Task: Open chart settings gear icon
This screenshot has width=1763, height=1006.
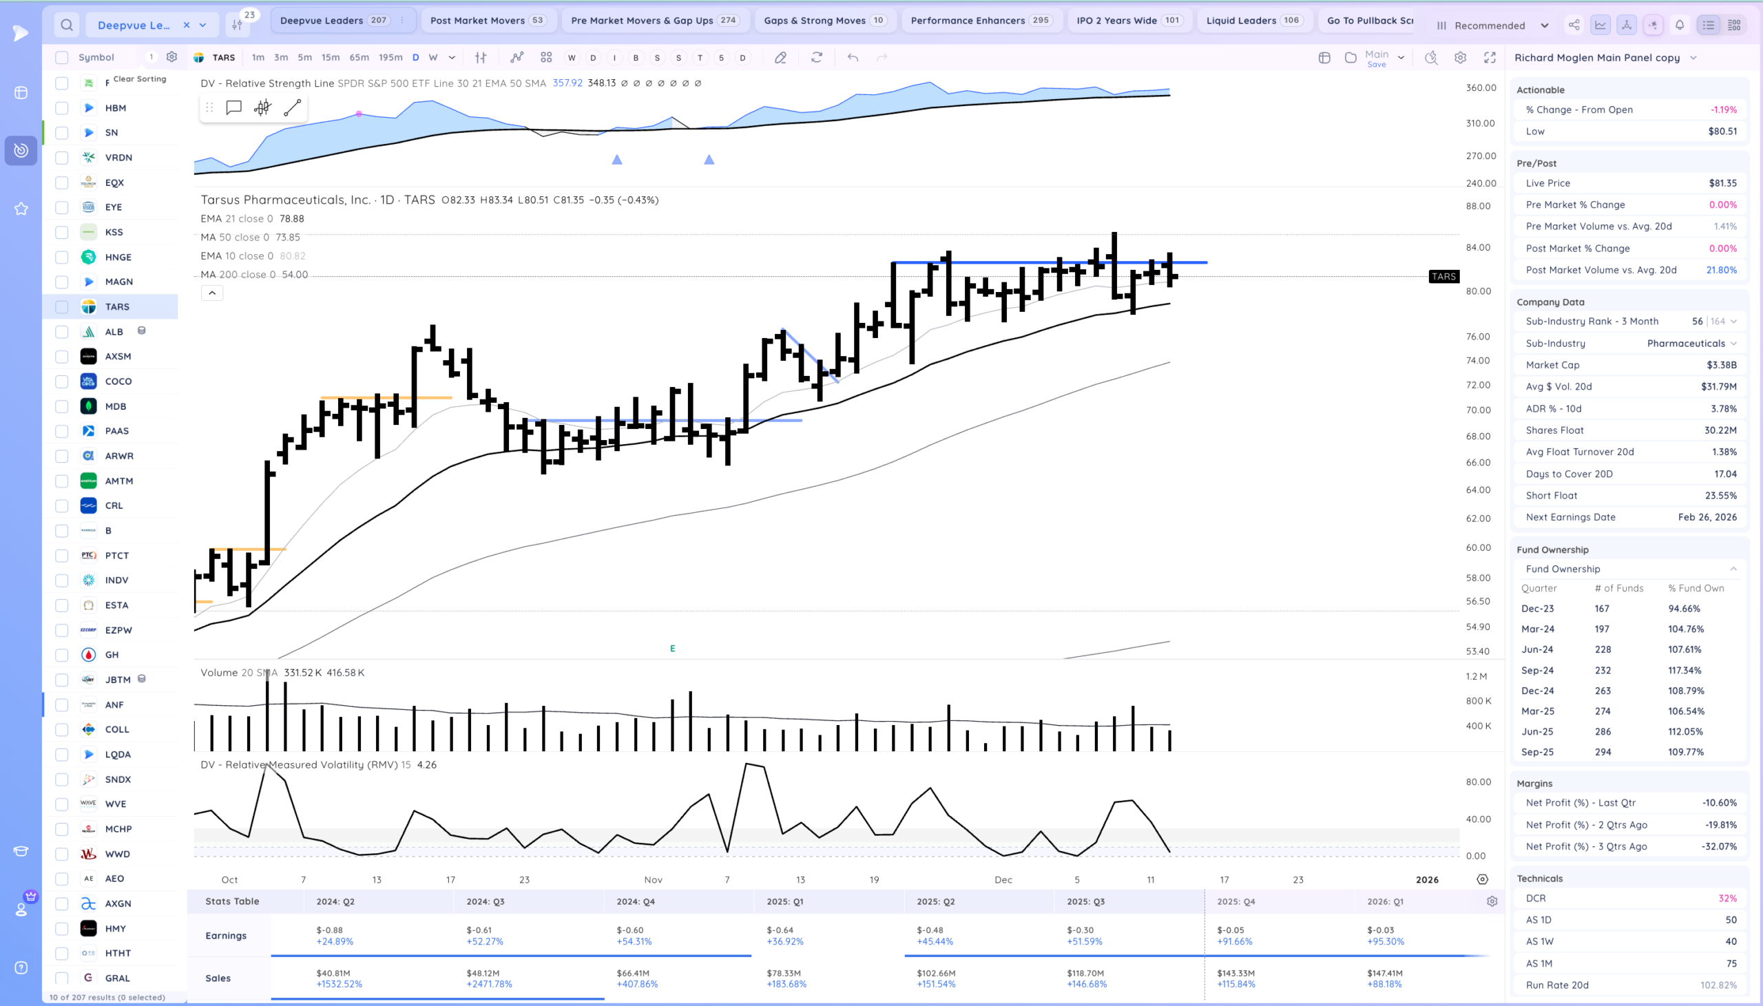Action: pyautogui.click(x=1461, y=57)
